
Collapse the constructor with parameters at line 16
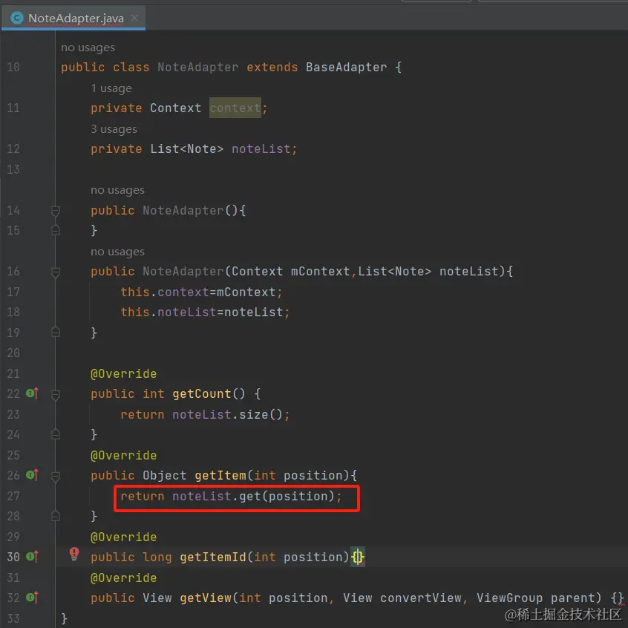pyautogui.click(x=56, y=272)
